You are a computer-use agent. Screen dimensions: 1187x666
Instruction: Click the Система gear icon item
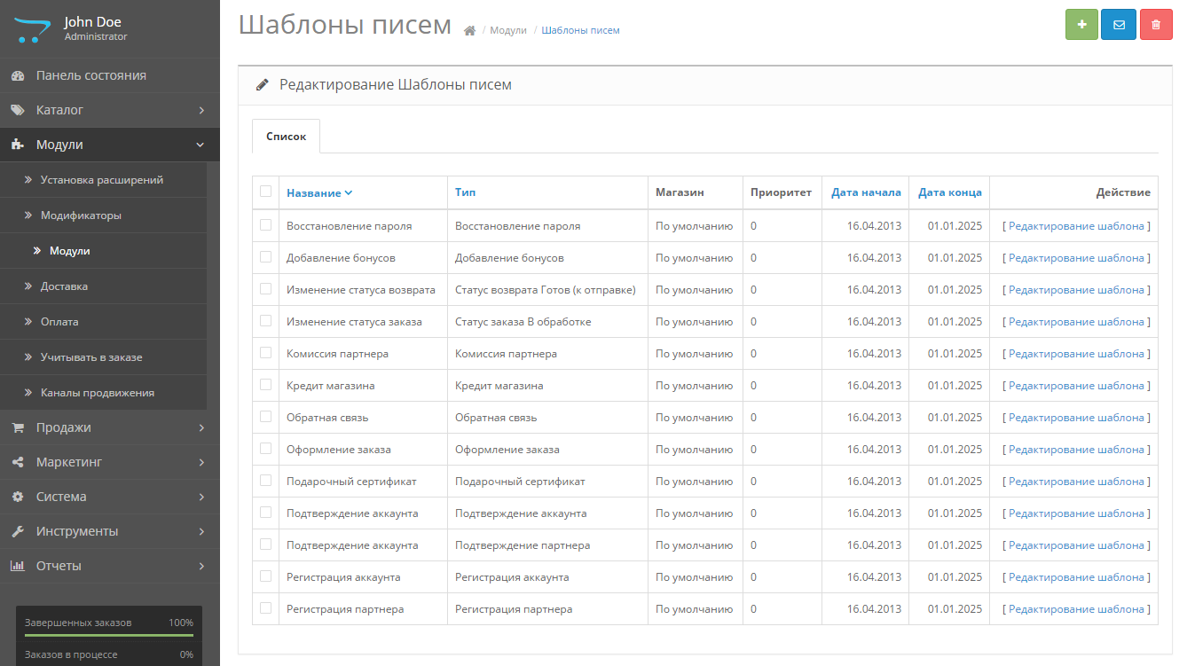tap(18, 497)
